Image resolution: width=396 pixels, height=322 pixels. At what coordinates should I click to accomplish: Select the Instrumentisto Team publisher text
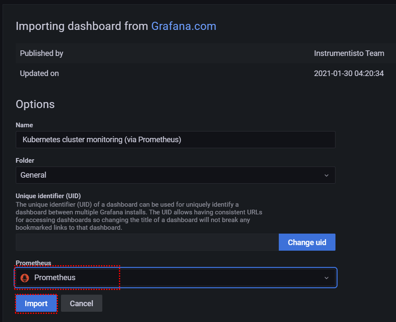349,53
